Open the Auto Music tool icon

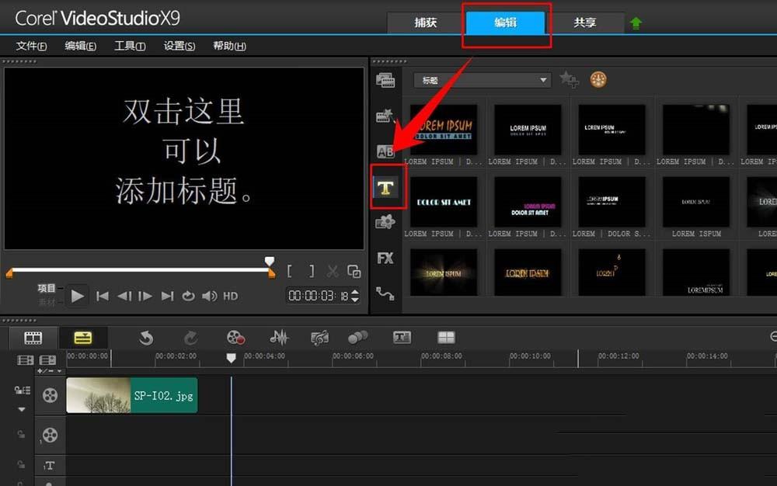pos(320,338)
